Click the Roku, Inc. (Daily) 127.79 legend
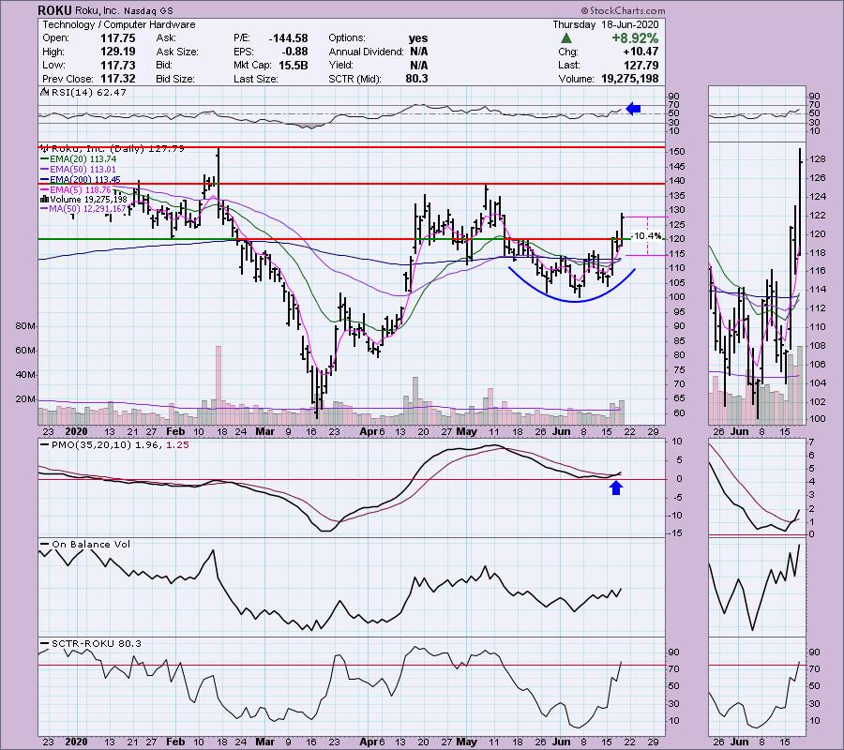This screenshot has width=844, height=750. click(x=118, y=148)
